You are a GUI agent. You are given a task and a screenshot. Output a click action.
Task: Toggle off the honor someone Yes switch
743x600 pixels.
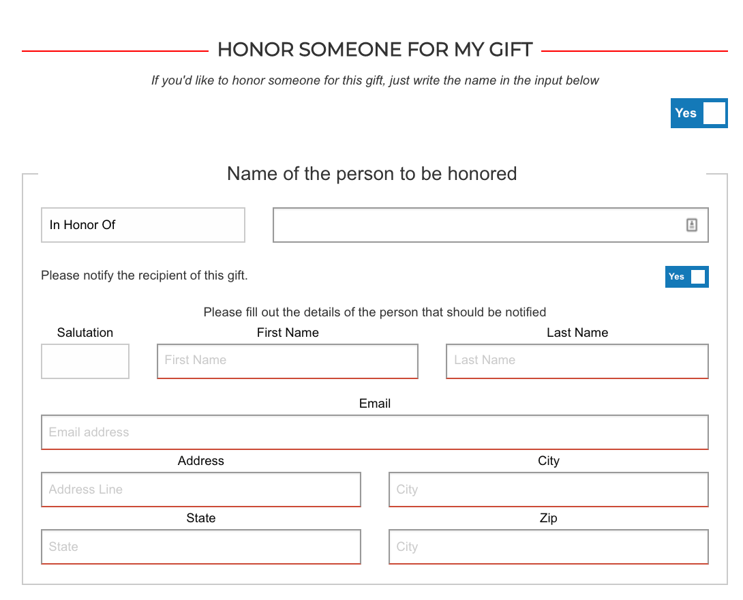[699, 113]
